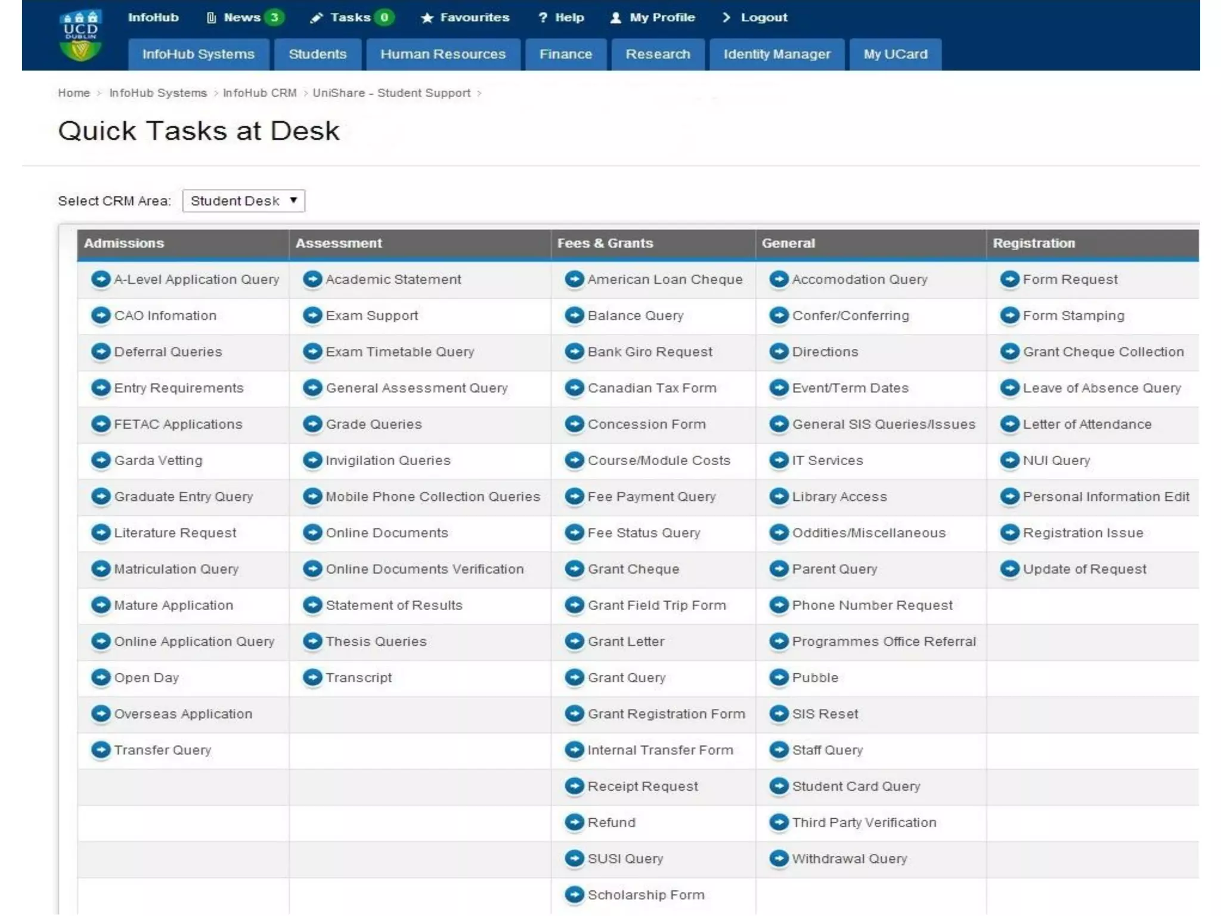Open the SUSI Query task link

click(x=625, y=859)
